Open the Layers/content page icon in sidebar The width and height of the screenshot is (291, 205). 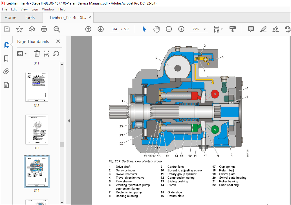(x=6, y=85)
